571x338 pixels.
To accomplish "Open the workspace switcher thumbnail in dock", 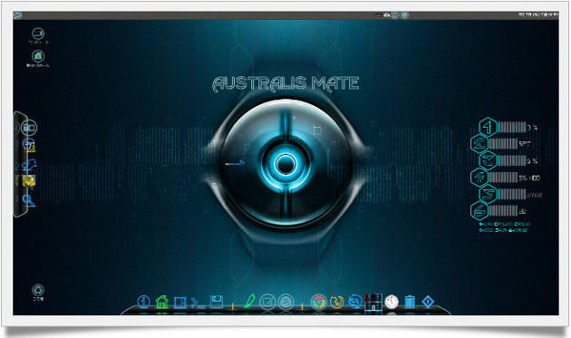I will pyautogui.click(x=373, y=302).
